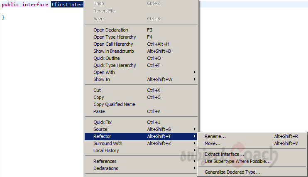
Task: Select Quick Type Hierarchy
Action: coord(141,65)
